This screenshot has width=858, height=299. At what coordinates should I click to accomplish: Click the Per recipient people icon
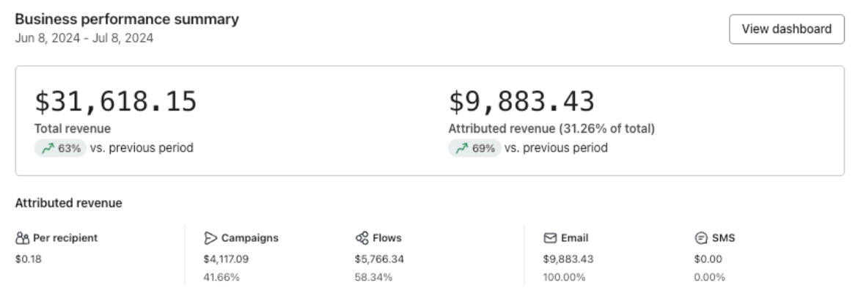coord(22,238)
